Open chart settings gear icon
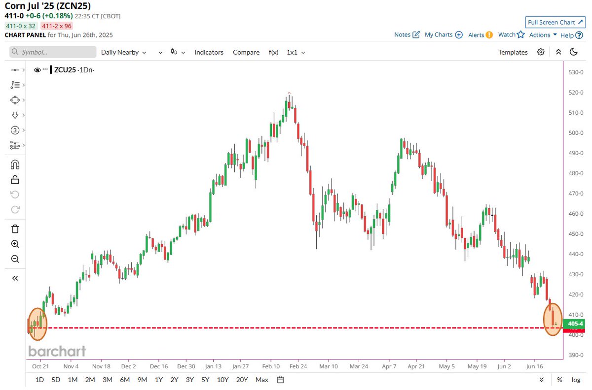The image size is (592, 390). 541,52
